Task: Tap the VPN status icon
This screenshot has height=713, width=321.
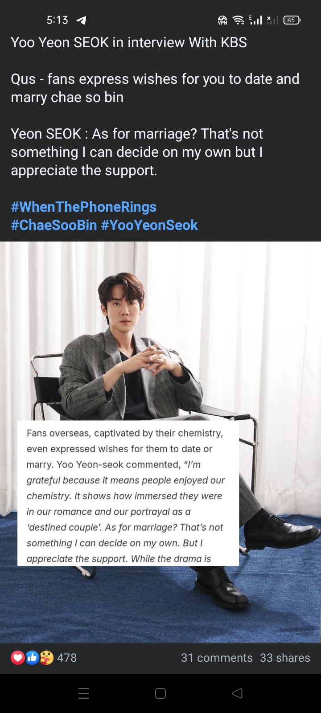Action: click(x=222, y=20)
